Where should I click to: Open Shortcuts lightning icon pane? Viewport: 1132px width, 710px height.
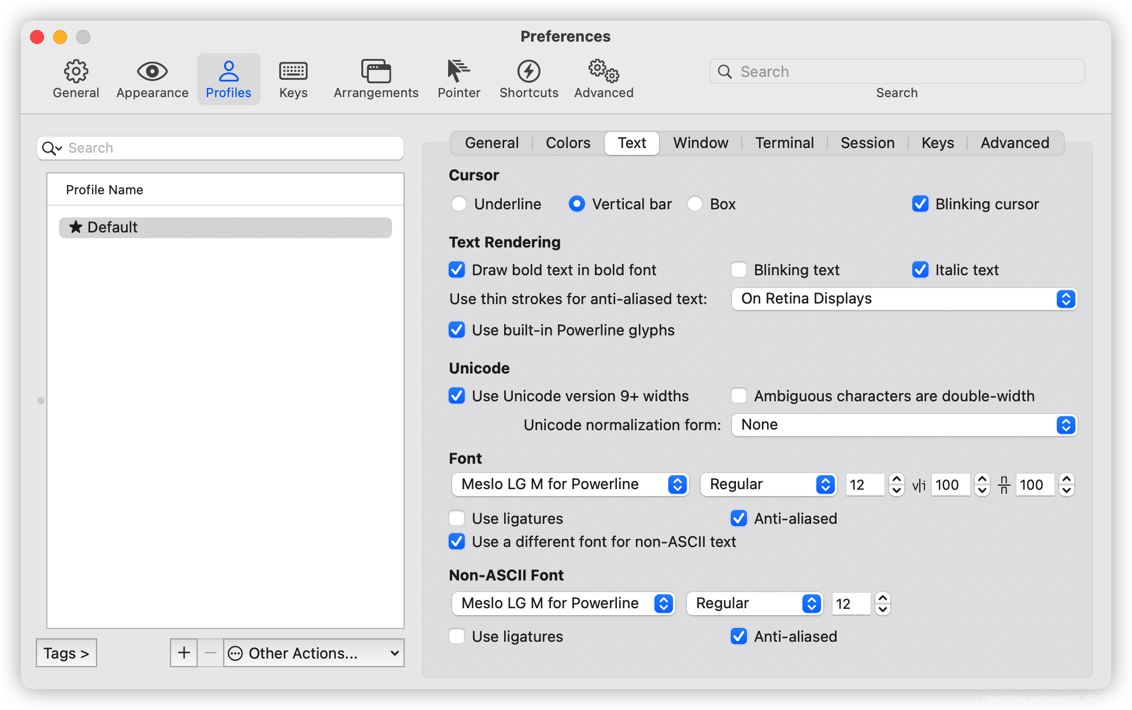(528, 72)
